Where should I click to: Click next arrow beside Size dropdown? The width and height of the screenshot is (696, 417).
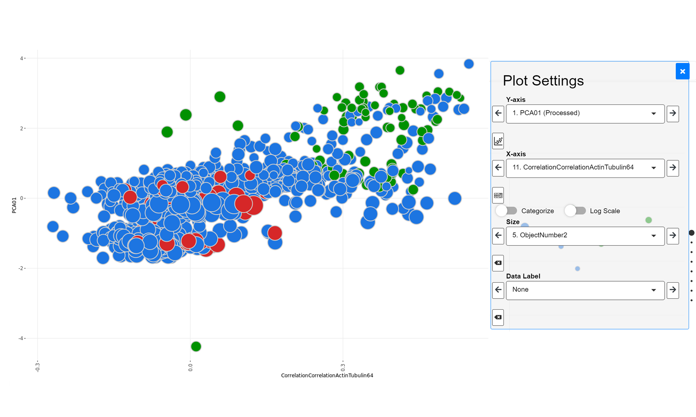[673, 236]
